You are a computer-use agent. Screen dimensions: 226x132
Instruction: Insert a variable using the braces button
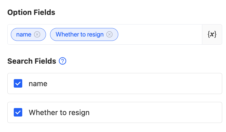coord(212,34)
